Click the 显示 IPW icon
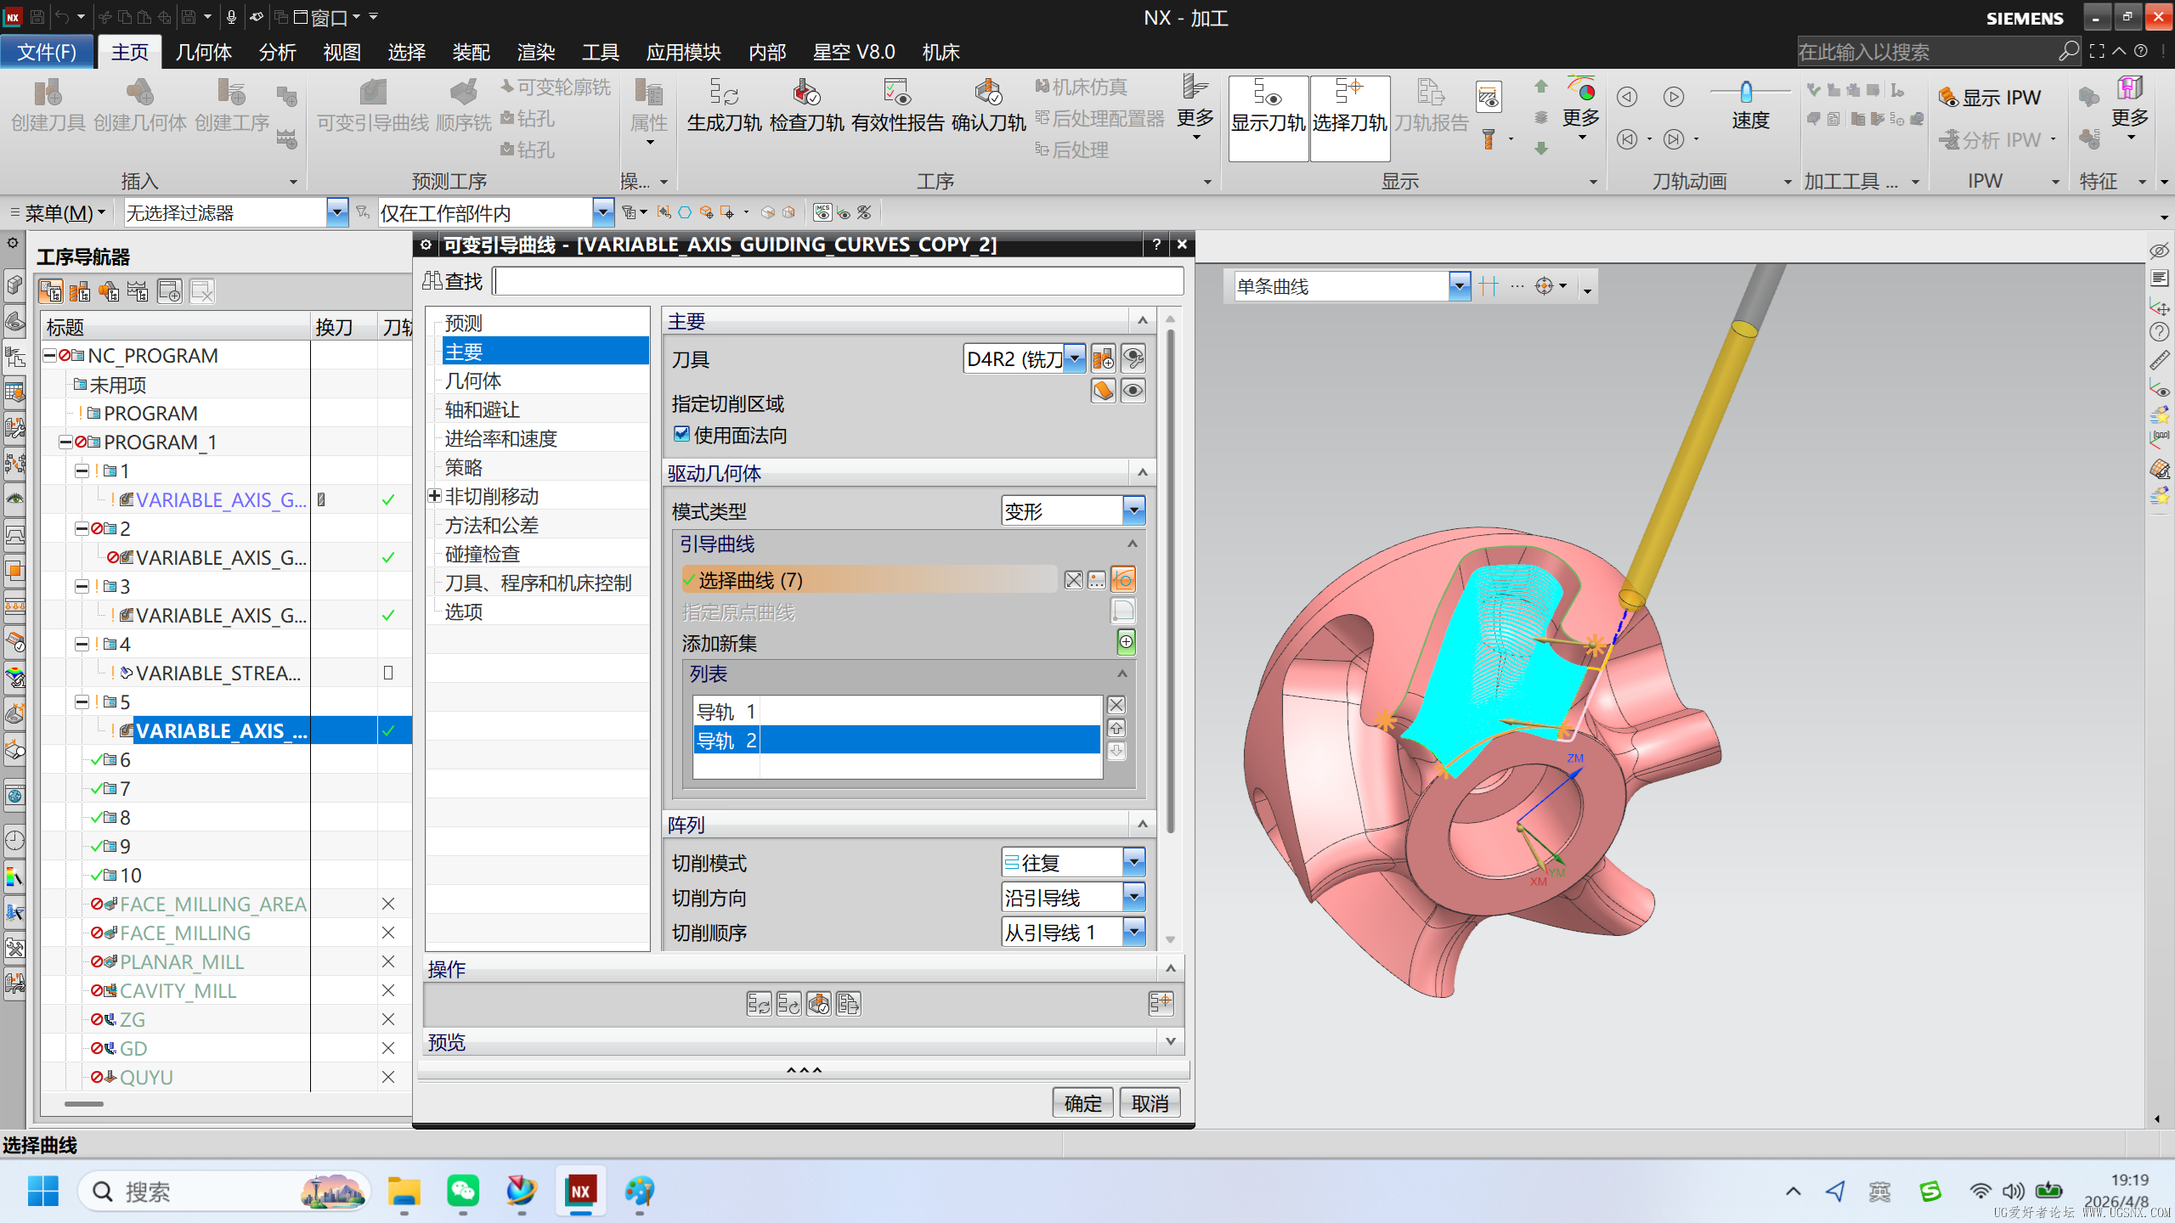The height and width of the screenshot is (1223, 2175). click(x=1989, y=98)
